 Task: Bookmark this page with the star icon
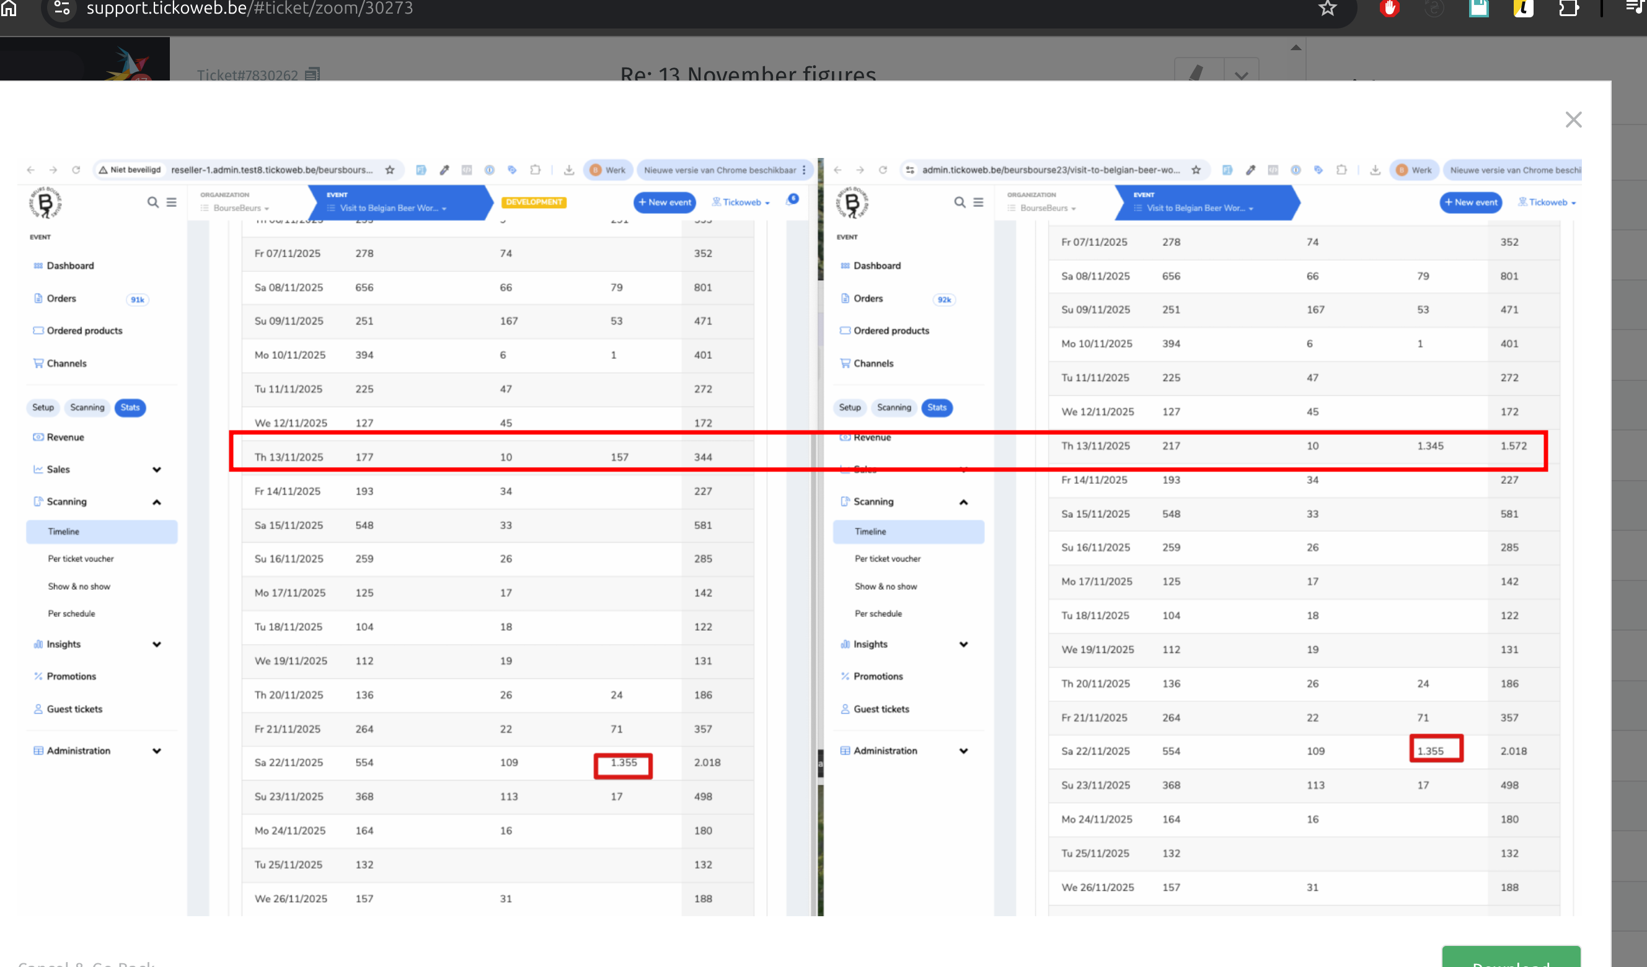[1327, 8]
